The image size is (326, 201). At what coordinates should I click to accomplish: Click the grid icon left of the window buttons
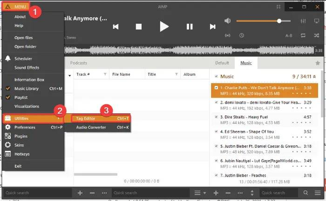[x=279, y=7]
